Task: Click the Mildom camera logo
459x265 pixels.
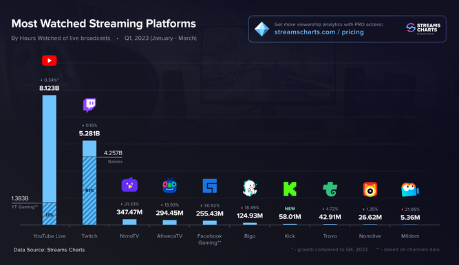Action: click(x=410, y=189)
